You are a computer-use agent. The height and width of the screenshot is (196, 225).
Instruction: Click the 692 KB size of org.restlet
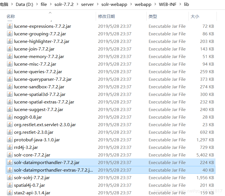click(x=207, y=132)
